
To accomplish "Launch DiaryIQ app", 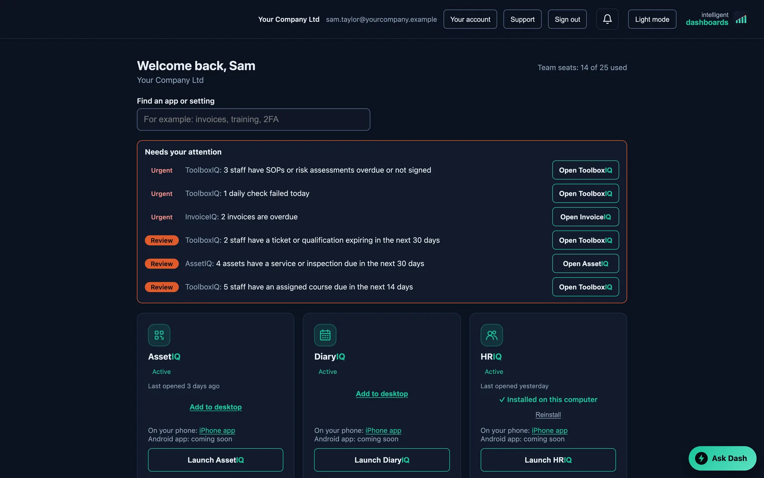I will [382, 460].
